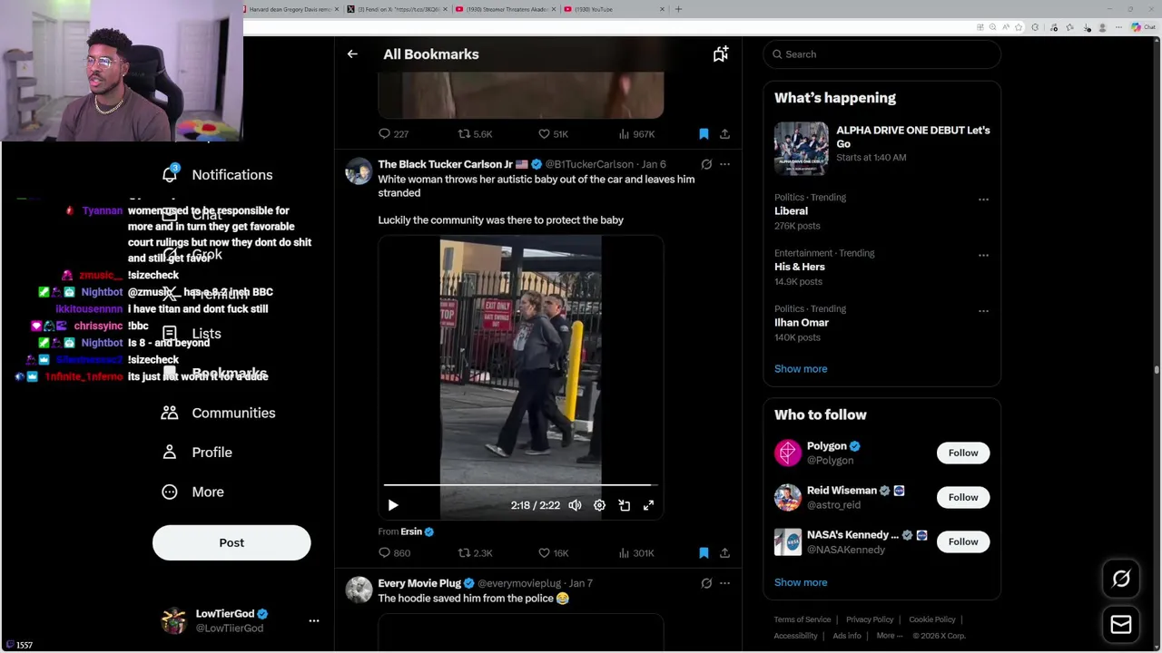
Task: Open Ersin source account link
Action: [x=418, y=531]
